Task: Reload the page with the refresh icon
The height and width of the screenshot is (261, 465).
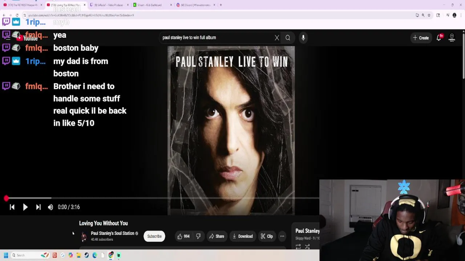Action: pos(17,15)
